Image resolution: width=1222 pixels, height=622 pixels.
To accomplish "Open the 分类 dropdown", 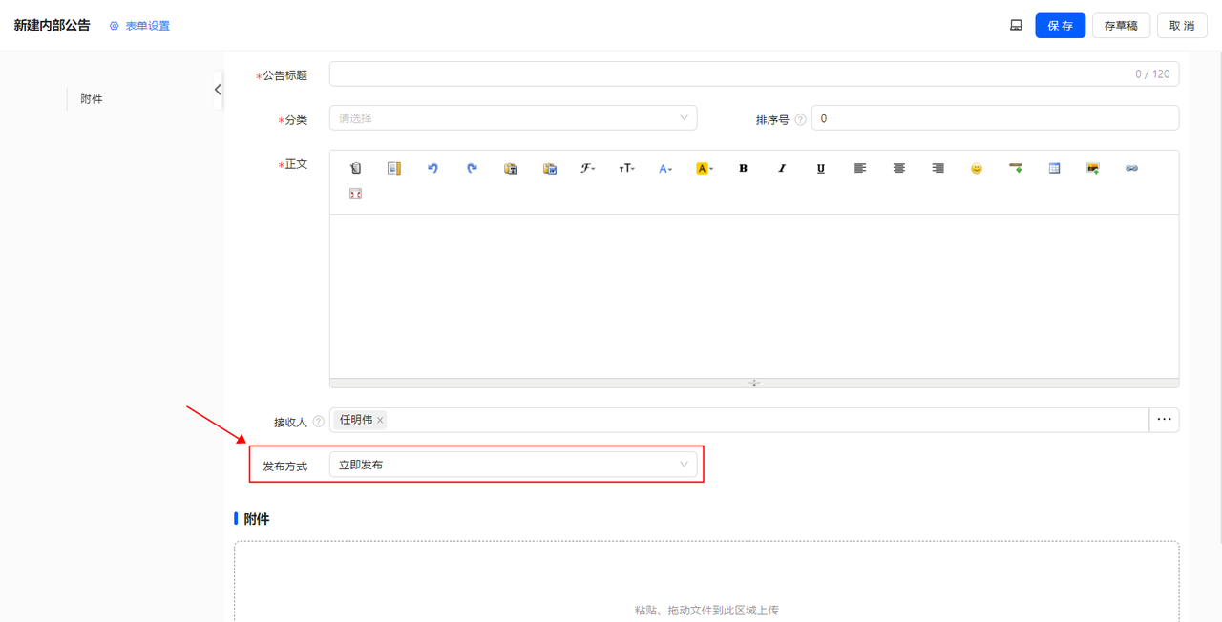I will 513,118.
